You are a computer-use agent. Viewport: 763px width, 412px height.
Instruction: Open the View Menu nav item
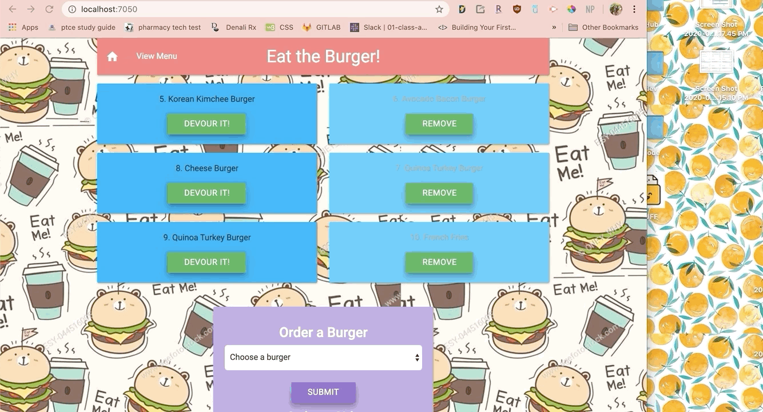[x=157, y=56]
